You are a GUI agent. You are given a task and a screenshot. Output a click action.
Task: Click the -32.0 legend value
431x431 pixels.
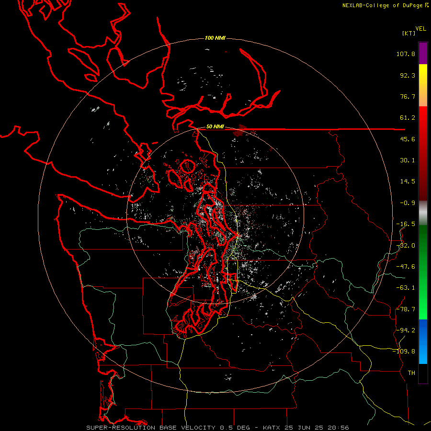[x=406, y=246]
